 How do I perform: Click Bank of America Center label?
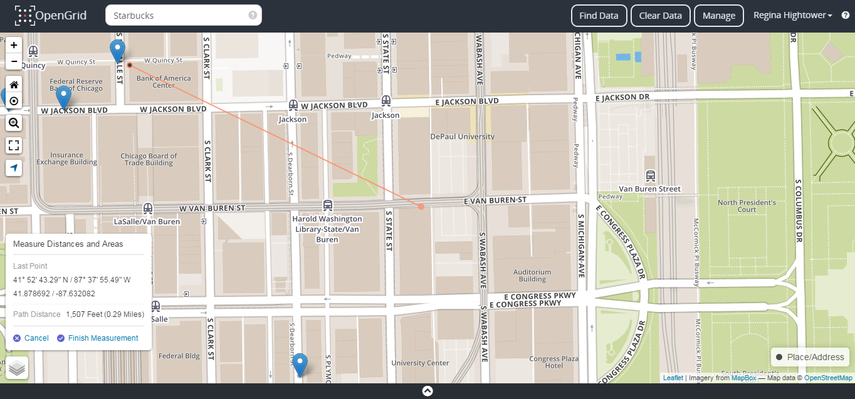[x=164, y=81]
